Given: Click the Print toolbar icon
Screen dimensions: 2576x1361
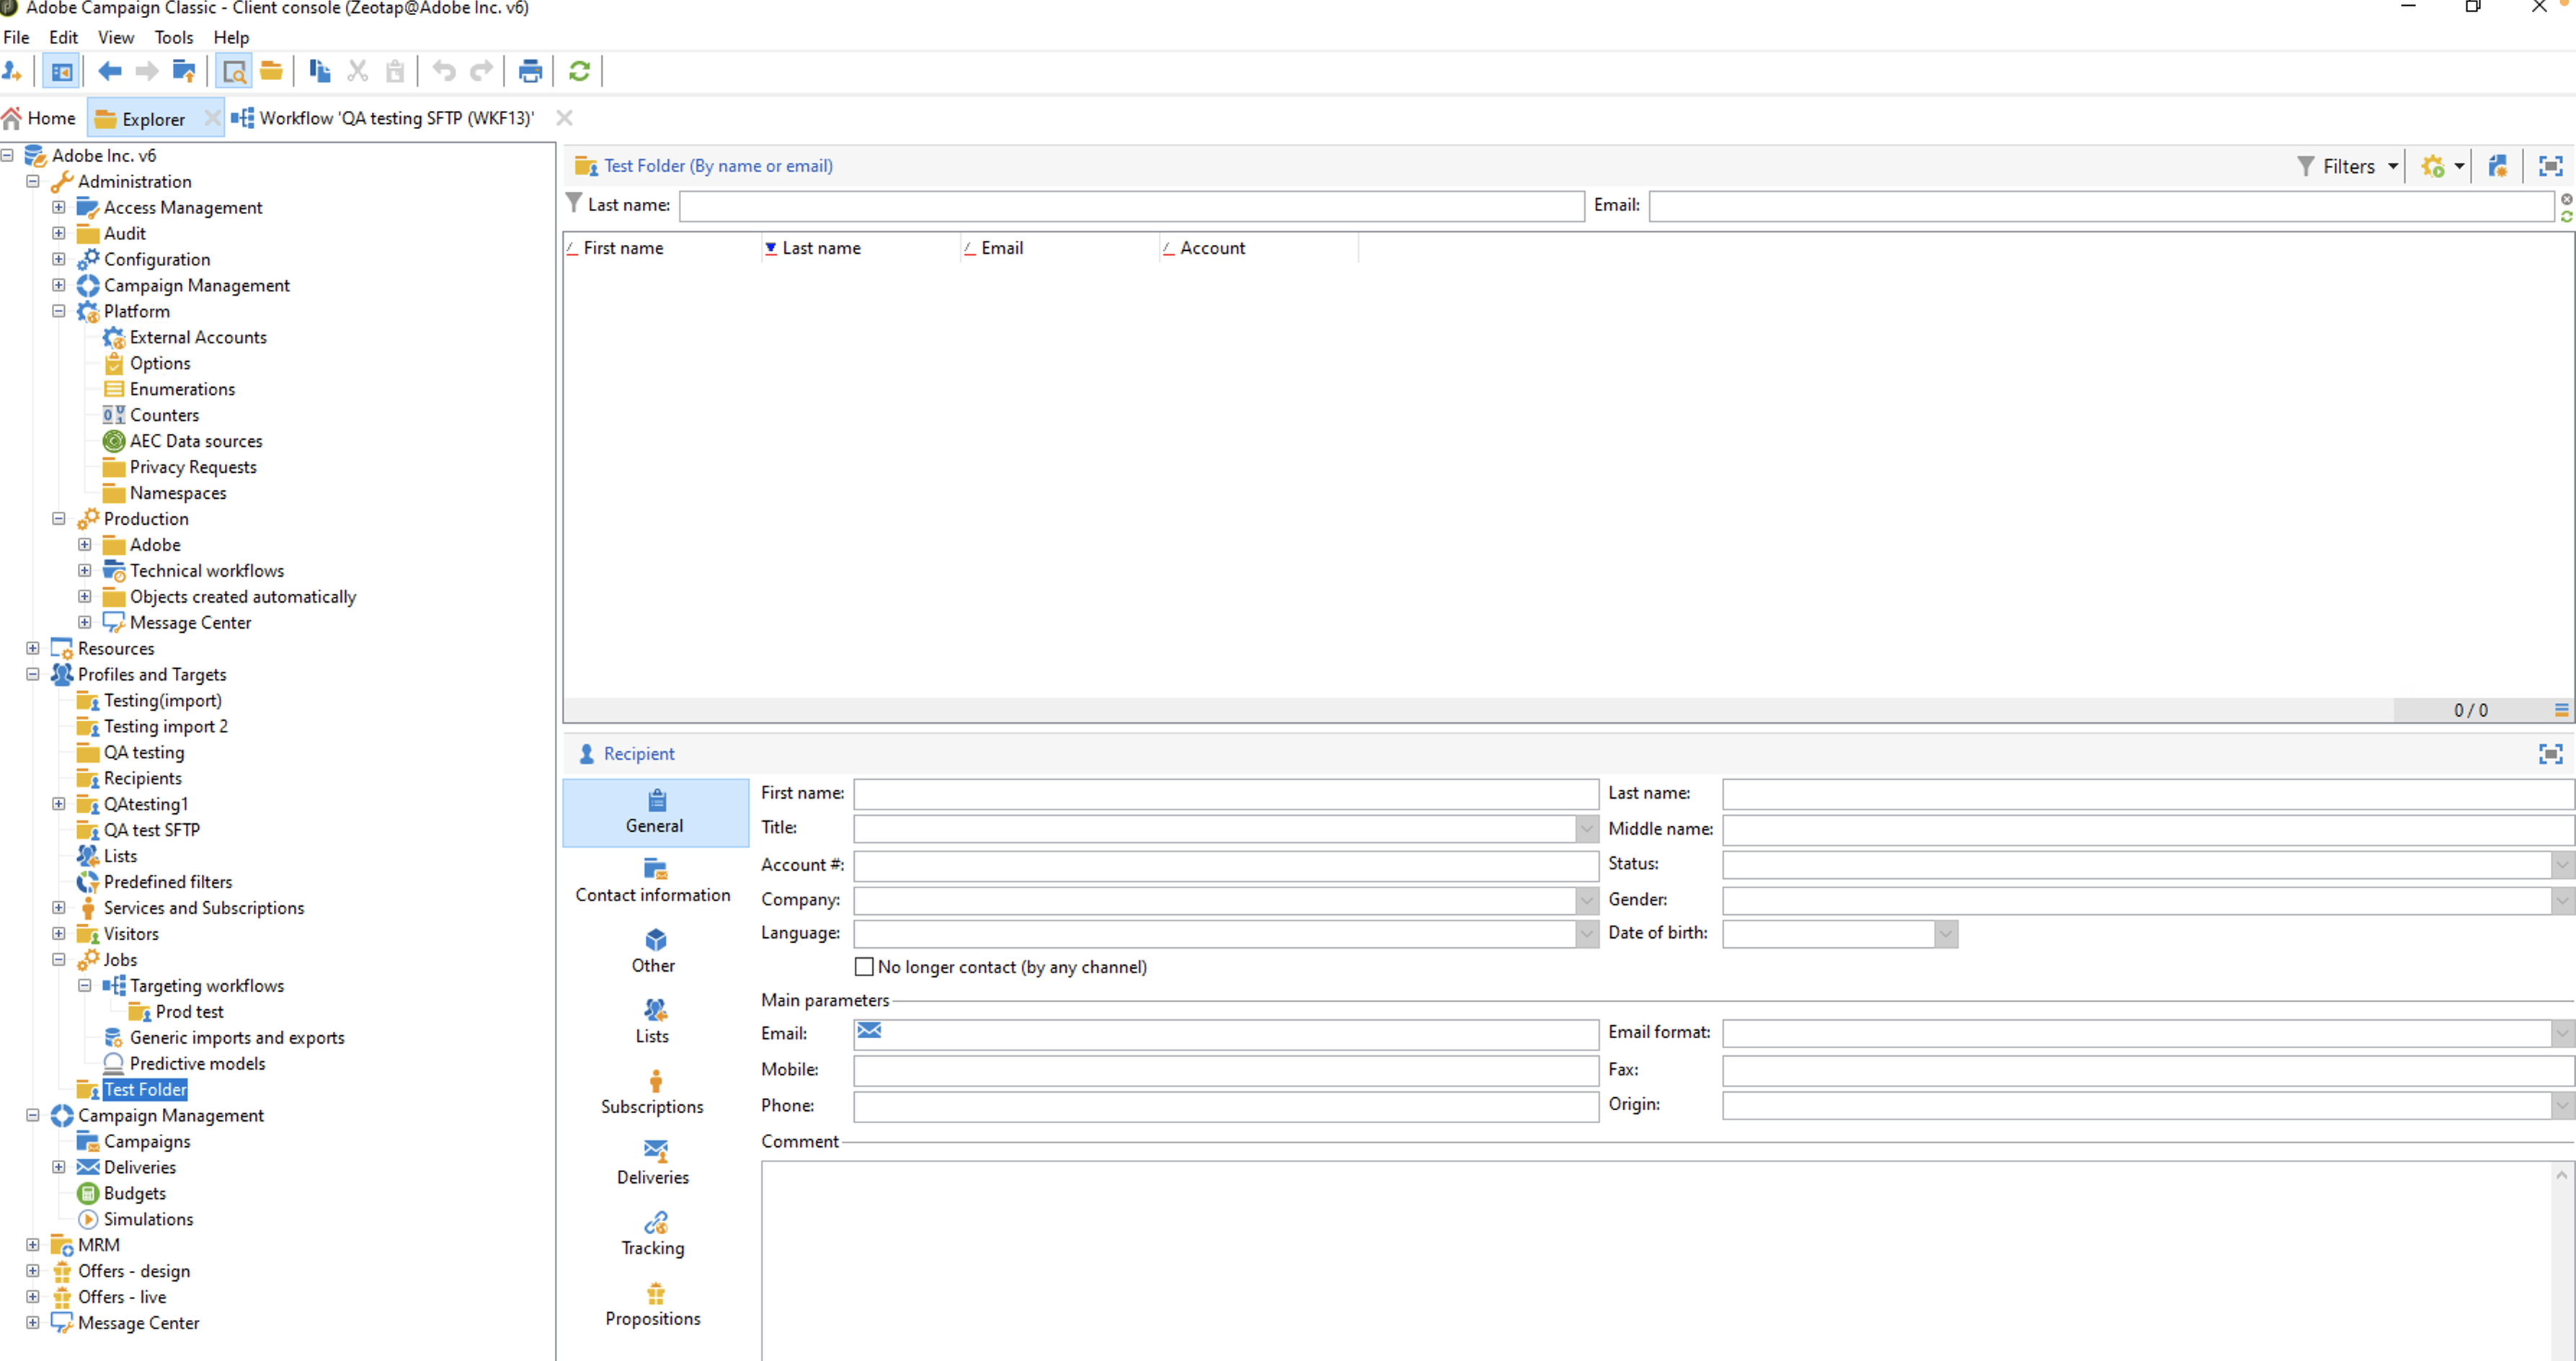Looking at the screenshot, I should (530, 71).
